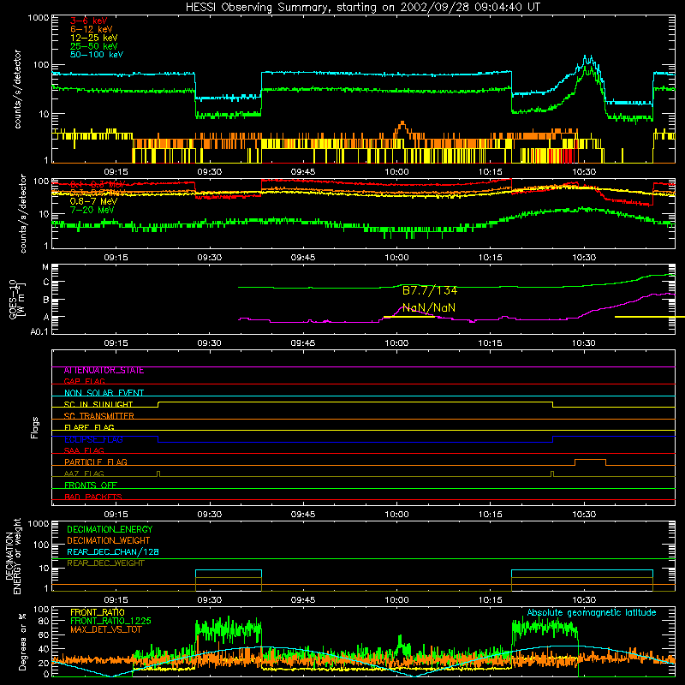Click the second AAZ_FLAG spike near 10:25
This screenshot has height=685, width=685.
tap(552, 474)
